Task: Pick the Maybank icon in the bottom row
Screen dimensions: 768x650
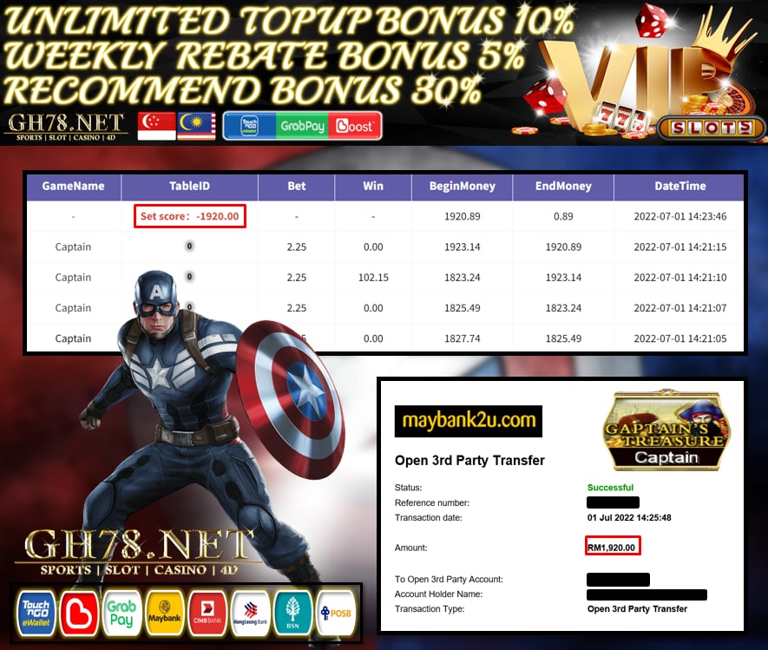Action: pyautogui.click(x=165, y=613)
